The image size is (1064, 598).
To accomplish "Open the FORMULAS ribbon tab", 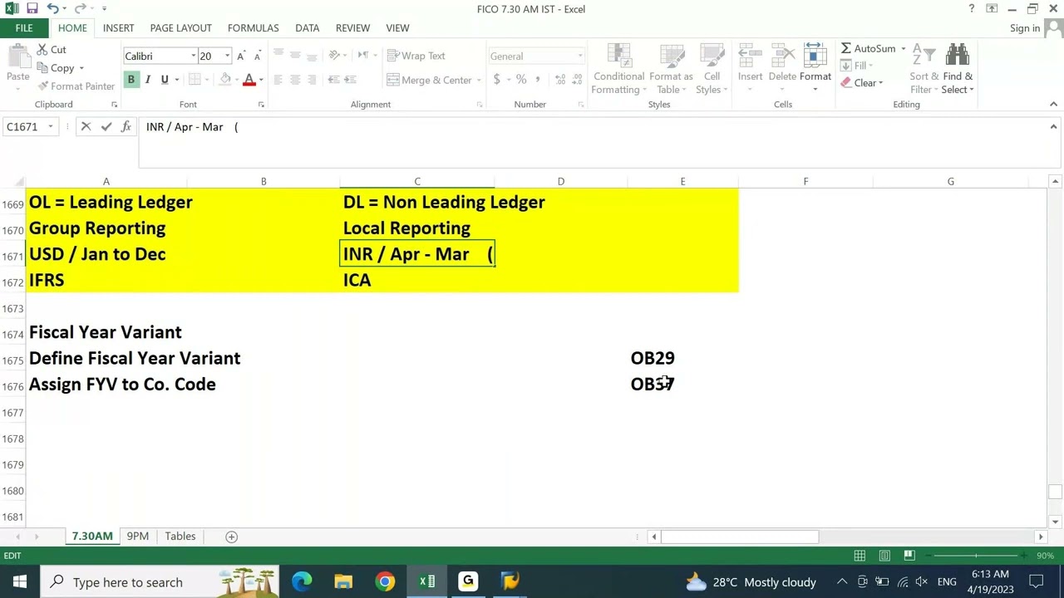I will click(x=253, y=27).
